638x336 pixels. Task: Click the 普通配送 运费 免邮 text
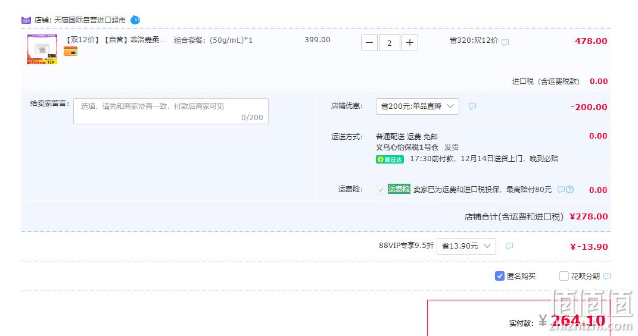[407, 137]
